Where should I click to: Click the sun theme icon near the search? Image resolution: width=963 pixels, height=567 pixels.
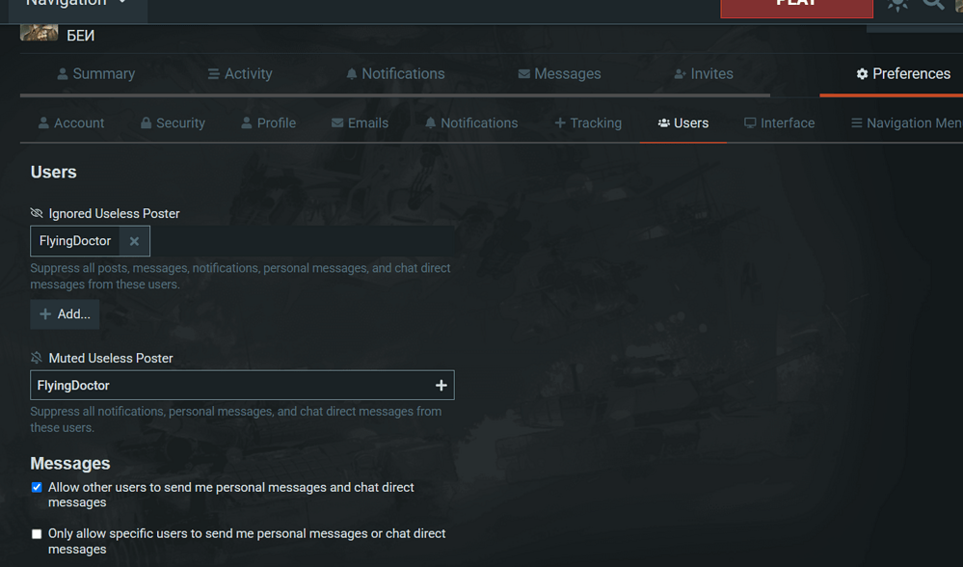[x=896, y=5]
